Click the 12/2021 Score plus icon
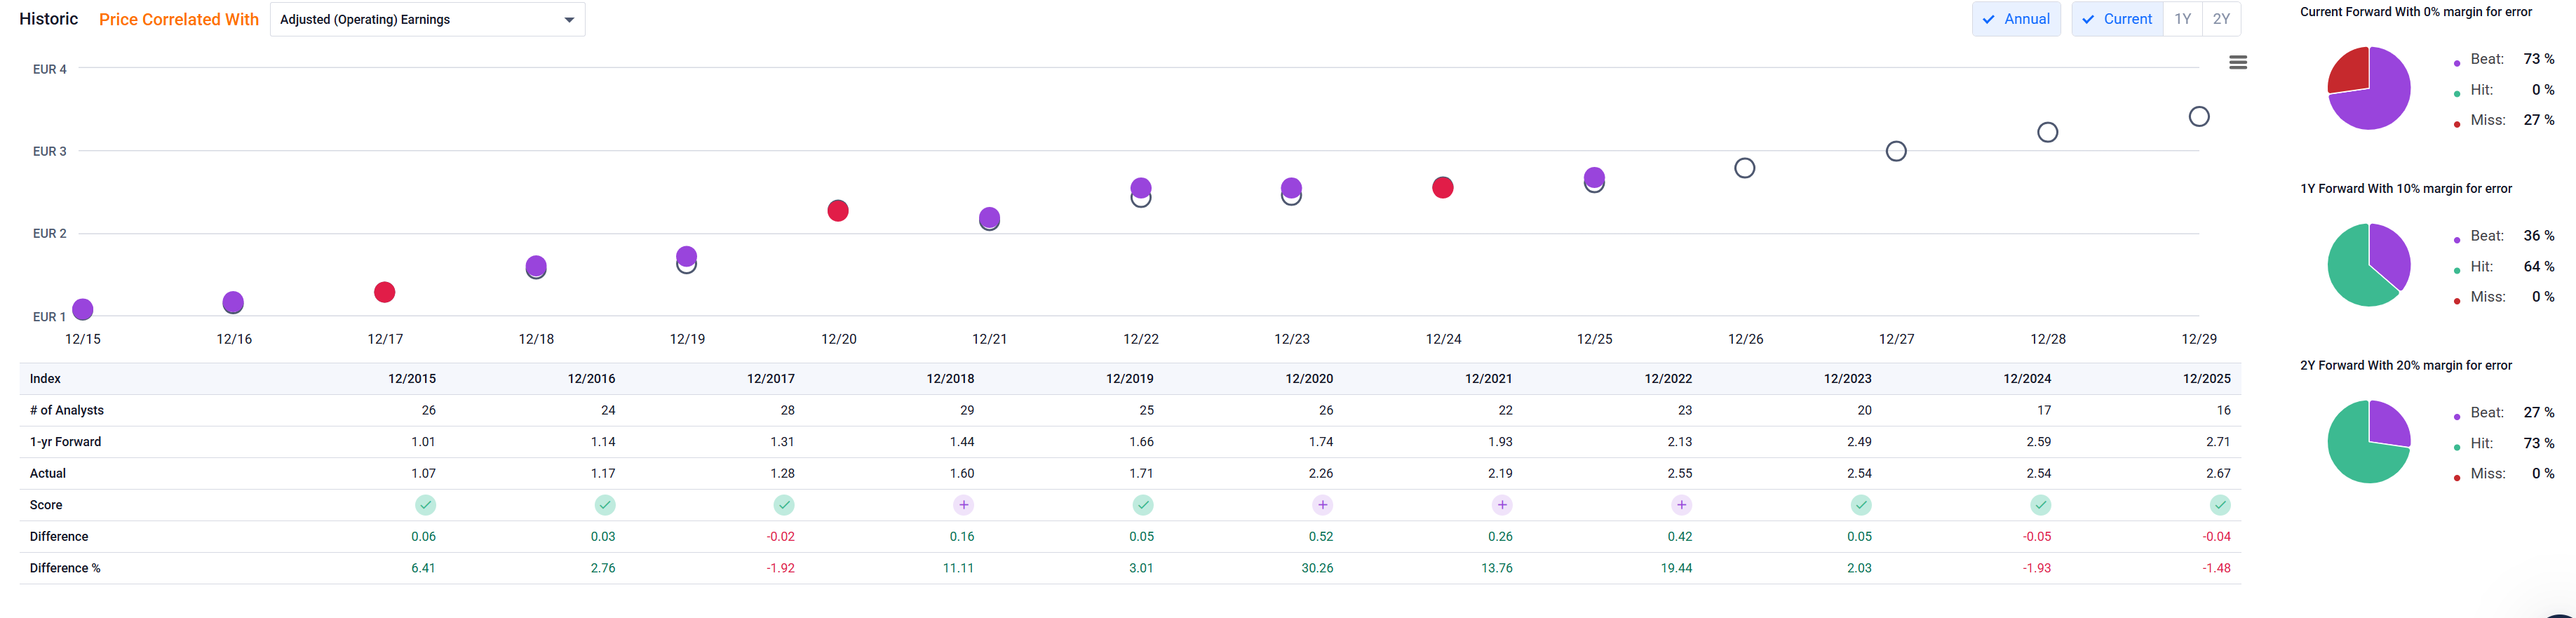2576x618 pixels. pos(1502,505)
